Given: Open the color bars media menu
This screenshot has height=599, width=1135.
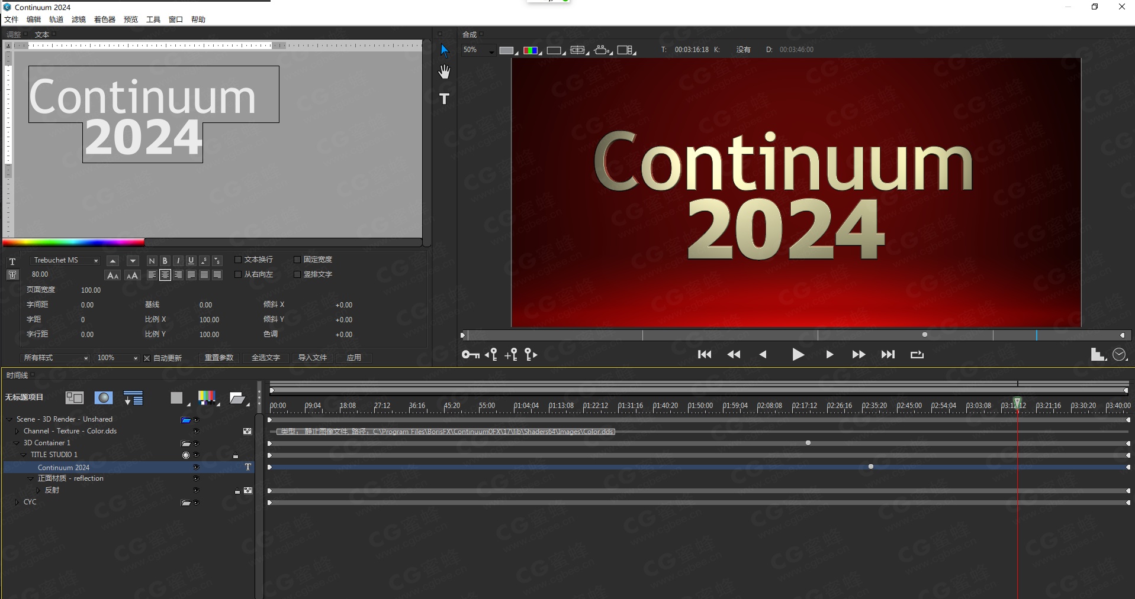Looking at the screenshot, I should tap(208, 399).
